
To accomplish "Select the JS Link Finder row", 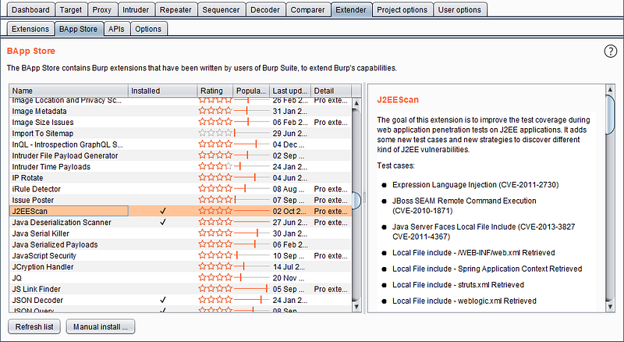I will coord(181,289).
